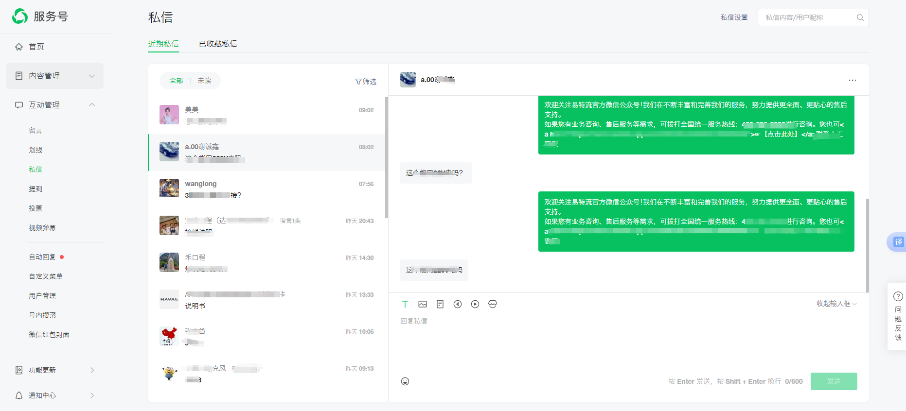Open the 筛选 filter

pos(366,82)
